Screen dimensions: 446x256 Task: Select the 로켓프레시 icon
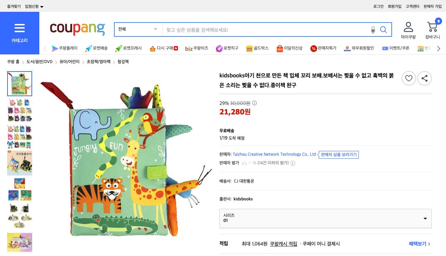[128, 48]
